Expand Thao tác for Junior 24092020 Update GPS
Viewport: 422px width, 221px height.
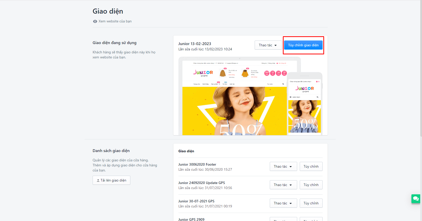[283, 185]
